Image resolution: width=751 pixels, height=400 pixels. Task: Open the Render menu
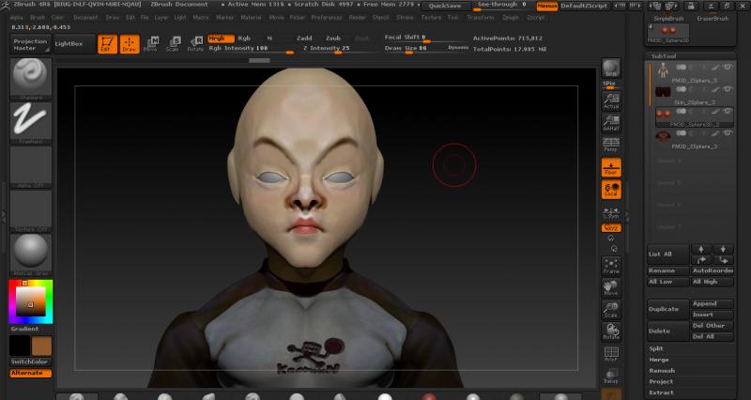point(358,17)
